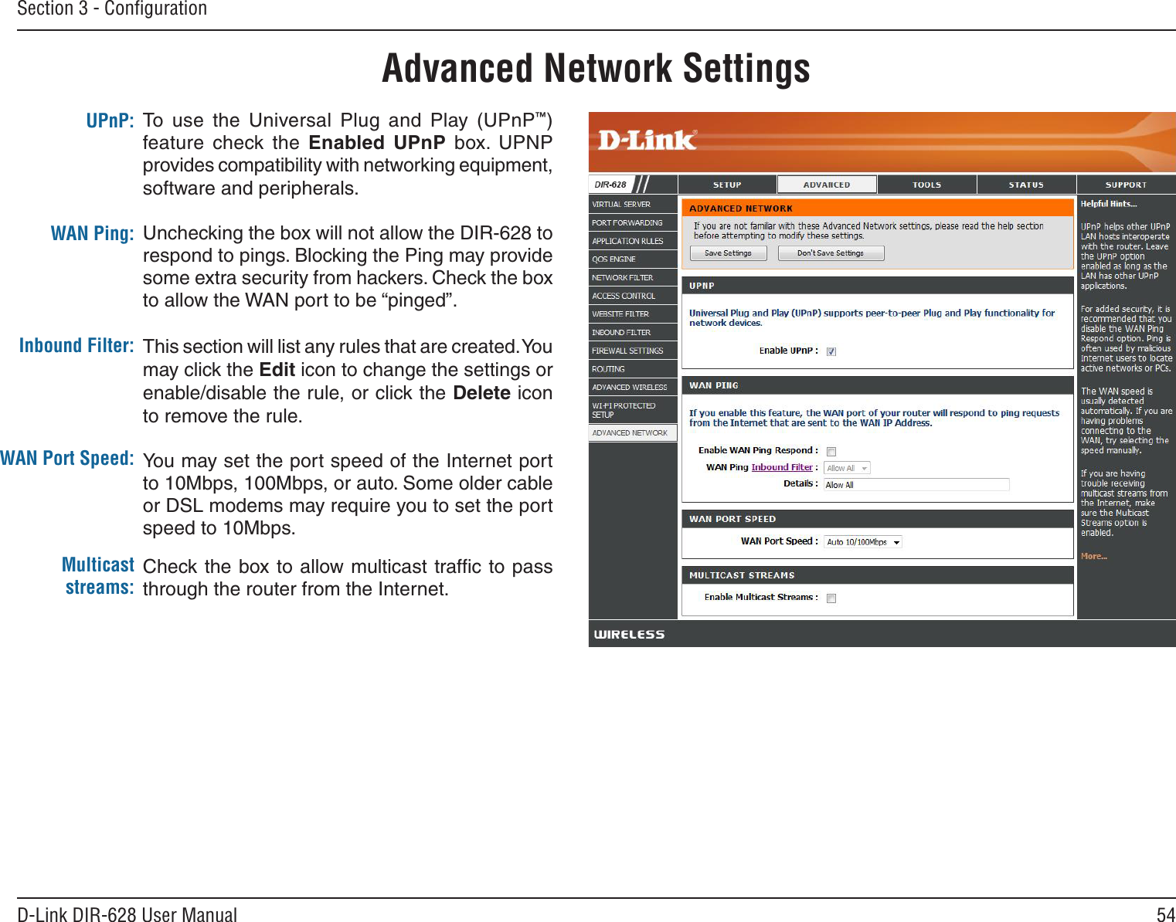
Task: Open Network Filter sidebar item
Action: click(x=633, y=277)
